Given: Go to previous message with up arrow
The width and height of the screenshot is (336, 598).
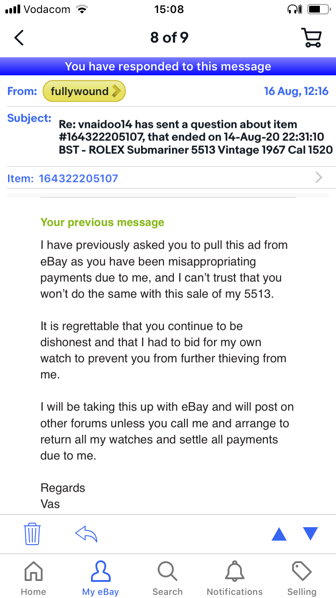Looking at the screenshot, I should pos(279,534).
